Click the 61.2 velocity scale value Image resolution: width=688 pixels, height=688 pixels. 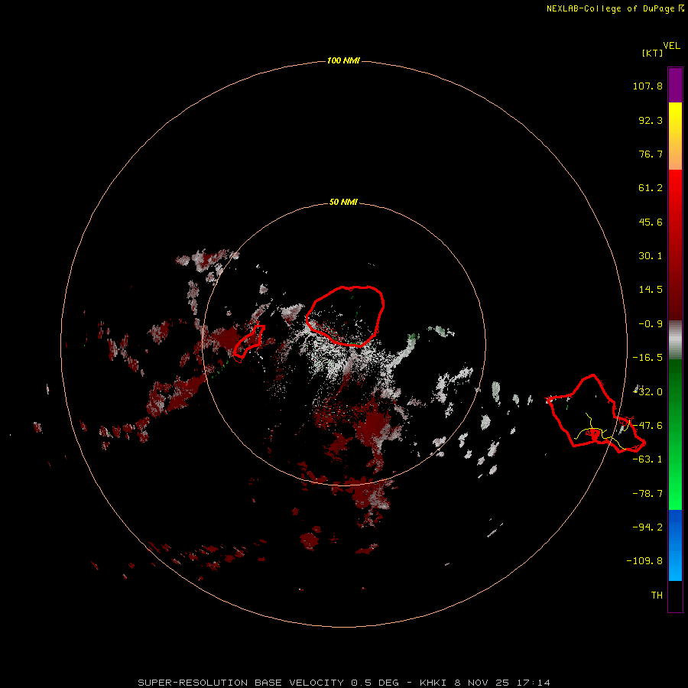(x=651, y=188)
